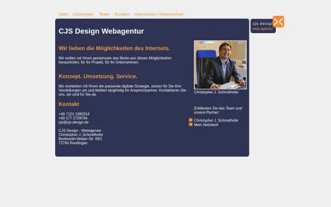Click the cjs-design web-agentur logo text
The image size is (331, 207).
tap(263, 26)
